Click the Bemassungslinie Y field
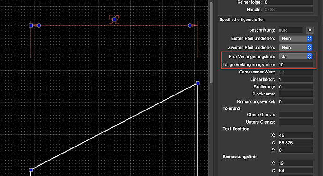The height and width of the screenshot is (176, 323). coord(296,171)
